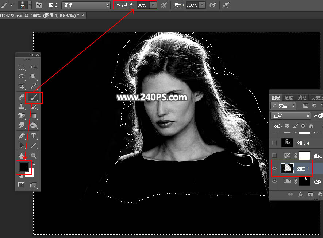323x238 pixels.
Task: Hide 图层 1 using its eye icon
Action: pyautogui.click(x=274, y=168)
